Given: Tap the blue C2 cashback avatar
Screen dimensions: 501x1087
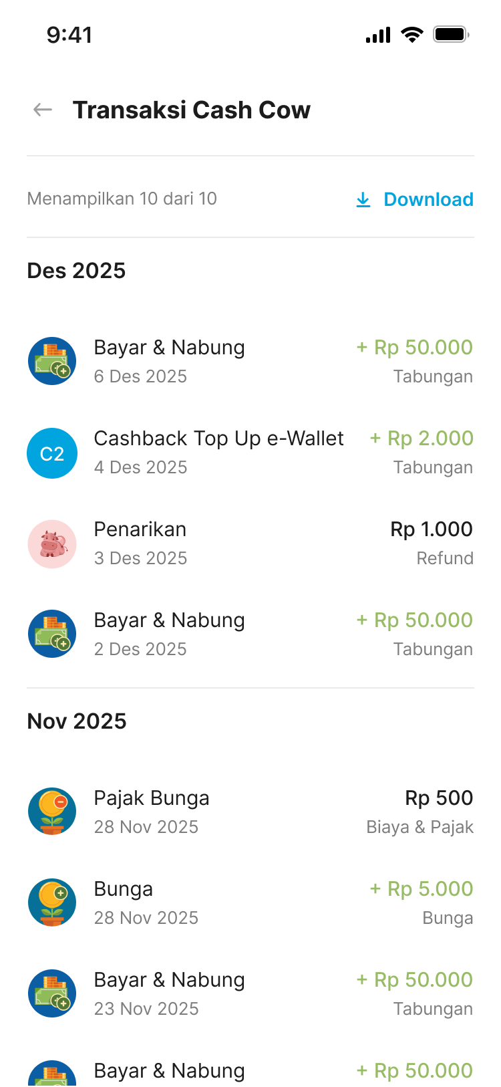Looking at the screenshot, I should click(x=52, y=453).
